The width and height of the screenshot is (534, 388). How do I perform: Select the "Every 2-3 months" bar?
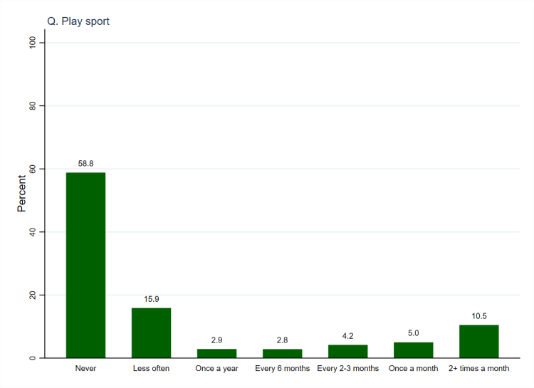tap(348, 351)
